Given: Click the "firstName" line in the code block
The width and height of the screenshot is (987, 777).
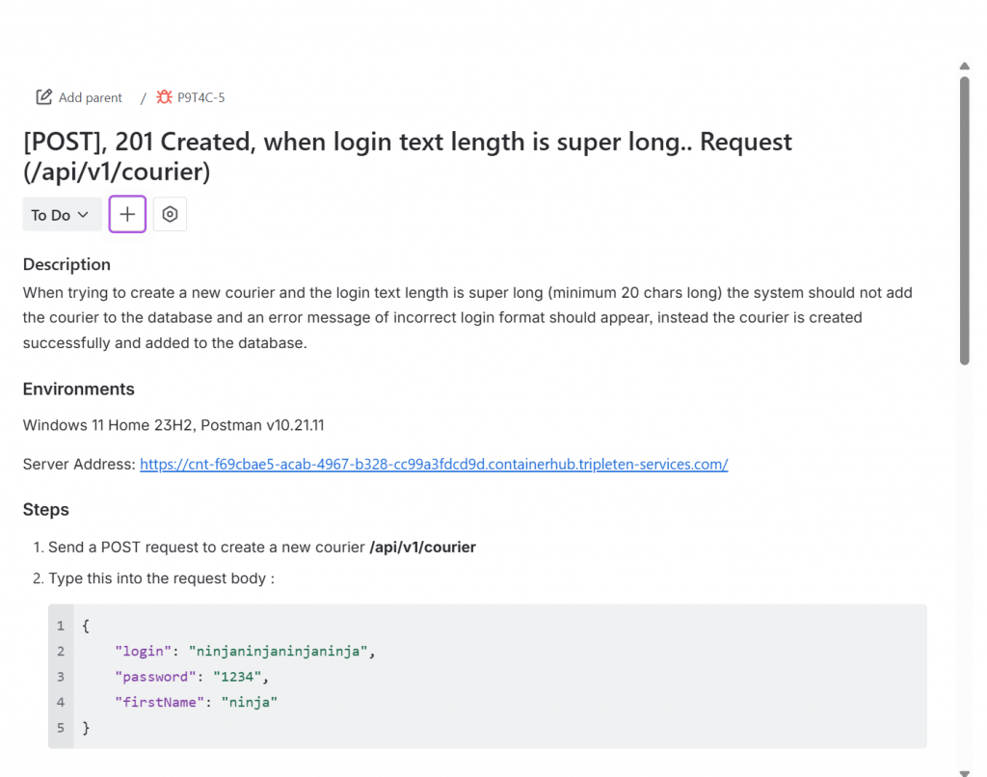Looking at the screenshot, I should (x=196, y=702).
